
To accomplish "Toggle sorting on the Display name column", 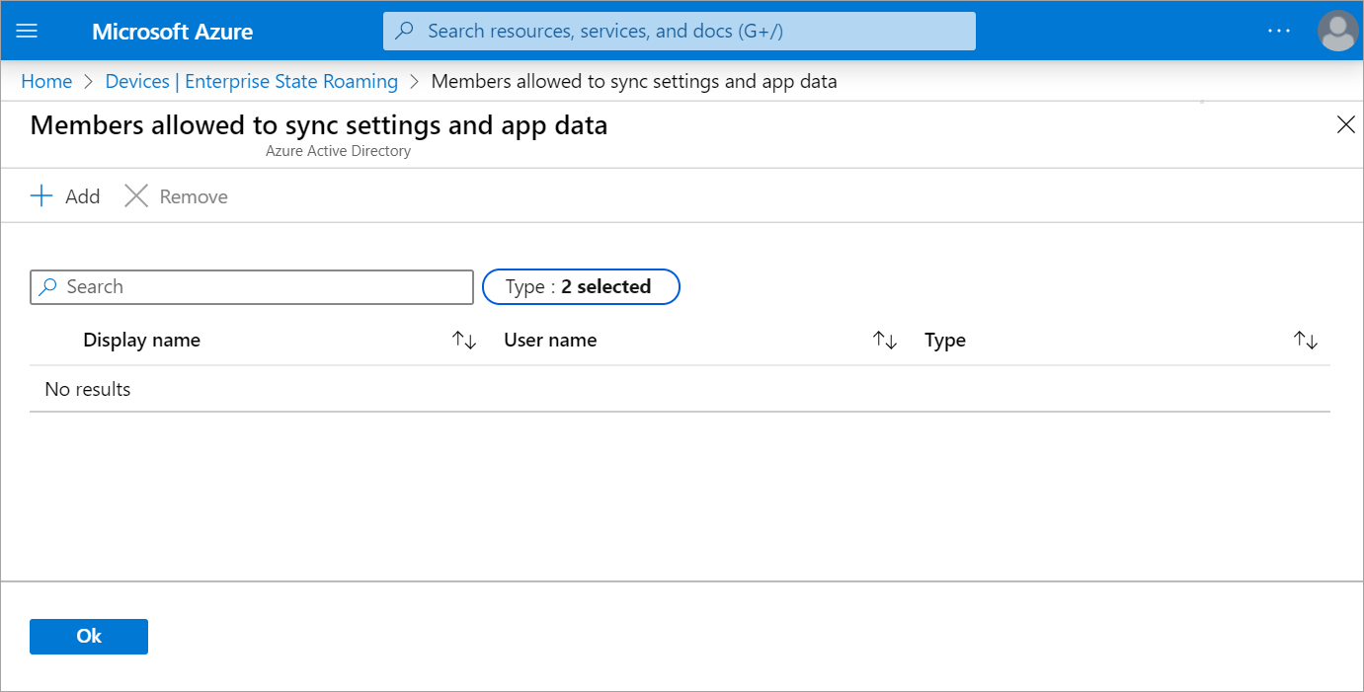I will (x=463, y=339).
